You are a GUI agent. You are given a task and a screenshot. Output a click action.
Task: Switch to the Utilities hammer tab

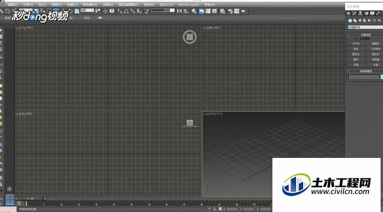click(x=378, y=13)
